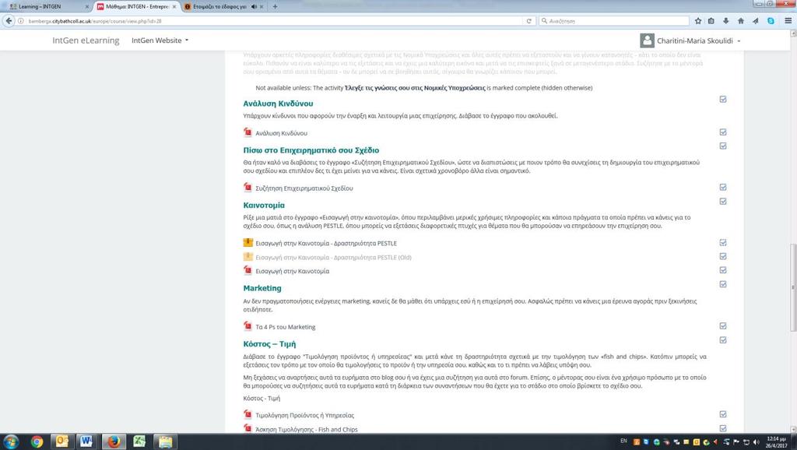Screen dimensions: 797x450
Task: Open the Charitini-Maria Skoulidi user menu
Action: click(x=698, y=40)
